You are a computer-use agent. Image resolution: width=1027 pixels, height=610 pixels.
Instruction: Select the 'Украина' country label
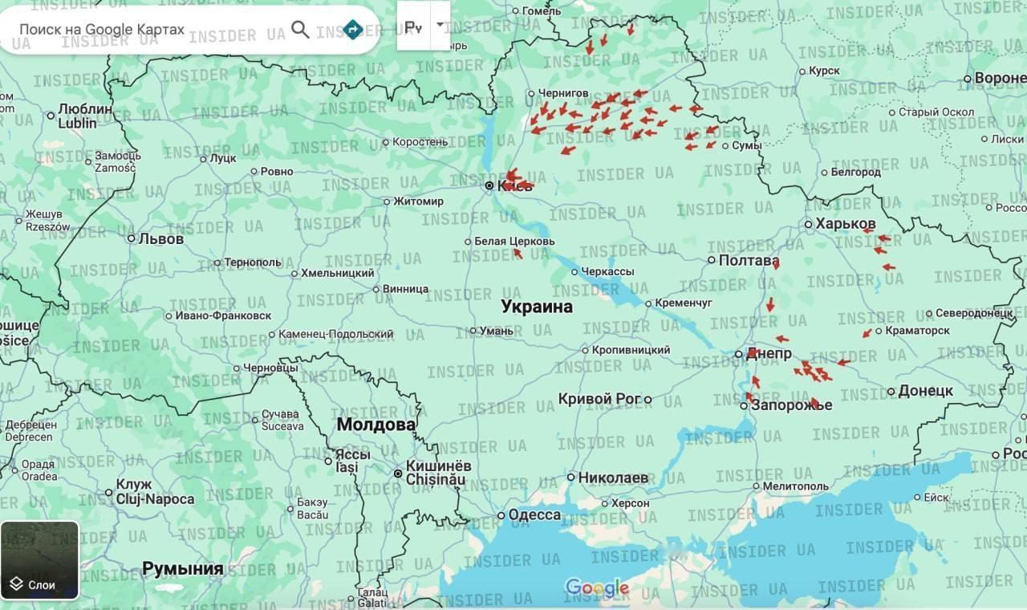click(x=537, y=307)
